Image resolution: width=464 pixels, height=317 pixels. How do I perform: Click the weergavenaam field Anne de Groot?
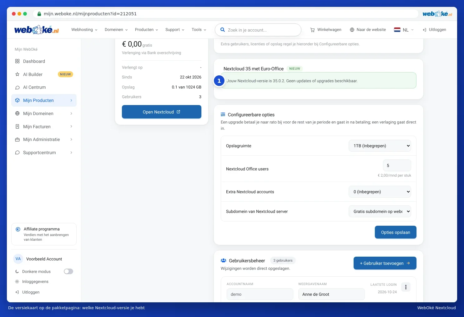(x=331, y=294)
